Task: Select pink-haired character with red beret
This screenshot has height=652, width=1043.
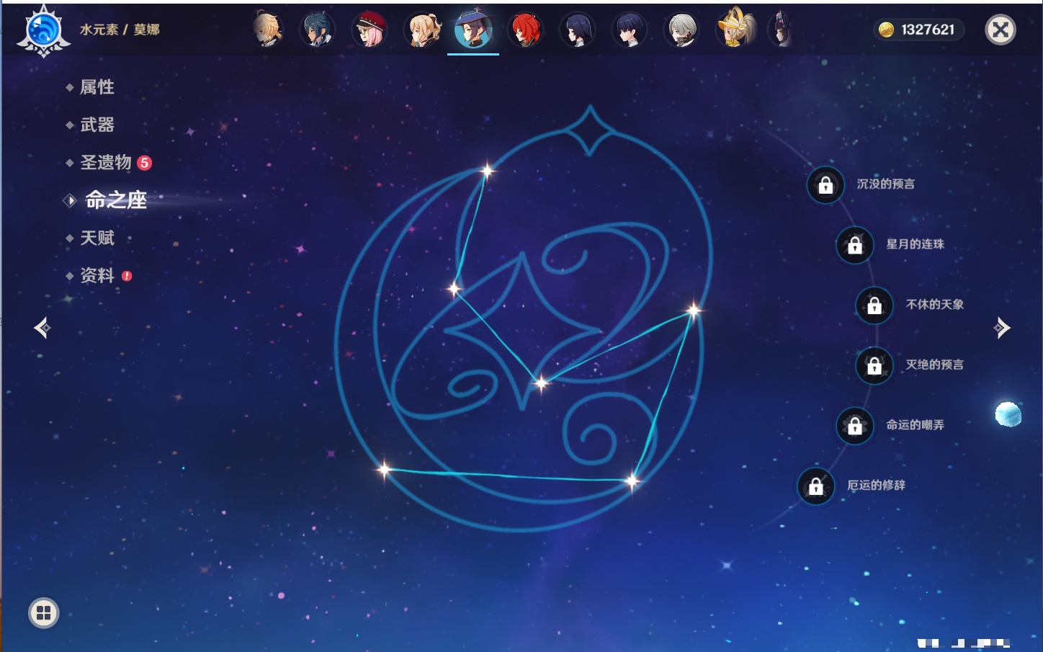Action: tap(370, 30)
